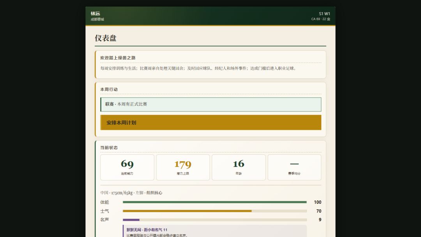This screenshot has height=237, width=421.
Task: Open the 当前能力 69 stat card
Action: pyautogui.click(x=127, y=167)
